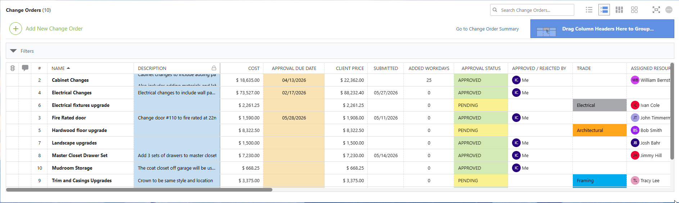The height and width of the screenshot is (203, 679).
Task: Click the magnifier icon in search box
Action: 495,10
